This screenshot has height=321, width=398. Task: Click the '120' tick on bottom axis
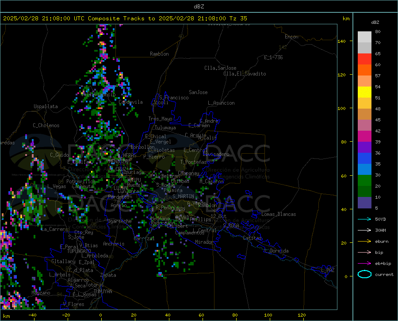[302, 315]
